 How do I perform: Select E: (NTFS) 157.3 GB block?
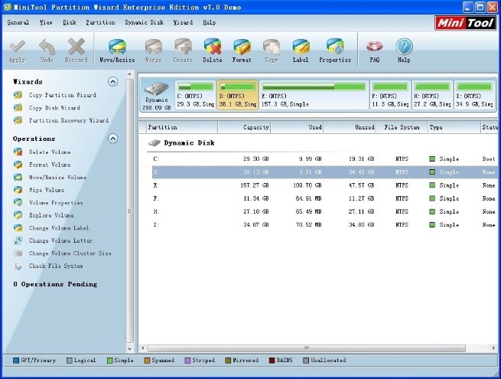coord(314,95)
